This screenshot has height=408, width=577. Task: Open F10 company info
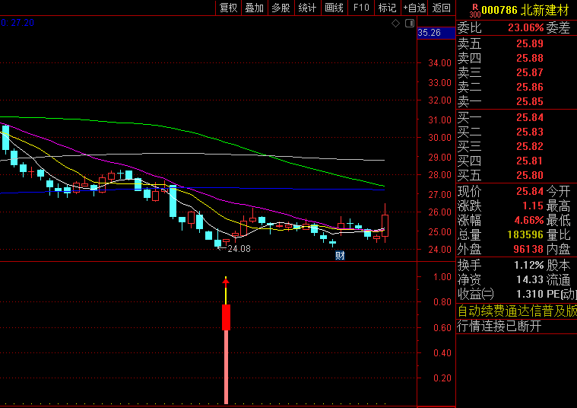click(361, 8)
